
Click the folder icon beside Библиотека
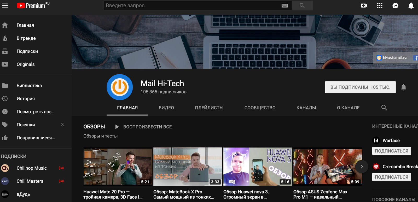tap(5, 85)
